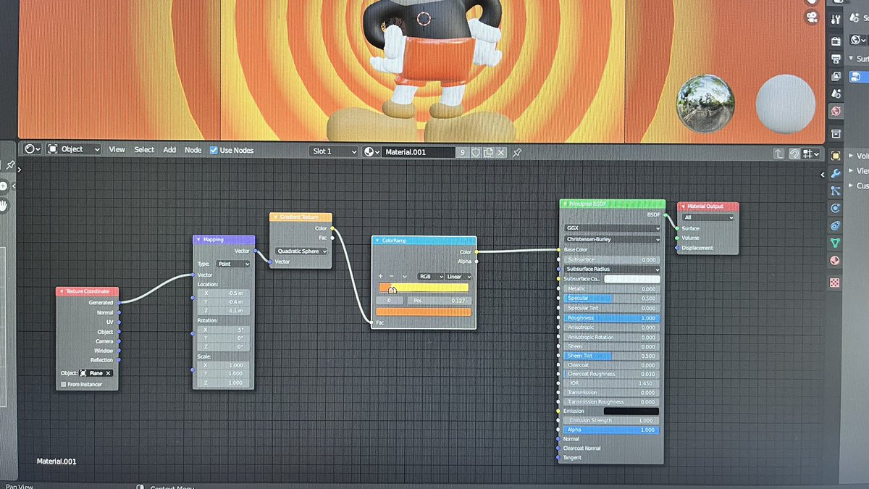Open the Add menu in node editor
The width and height of the screenshot is (869, 489).
(169, 150)
